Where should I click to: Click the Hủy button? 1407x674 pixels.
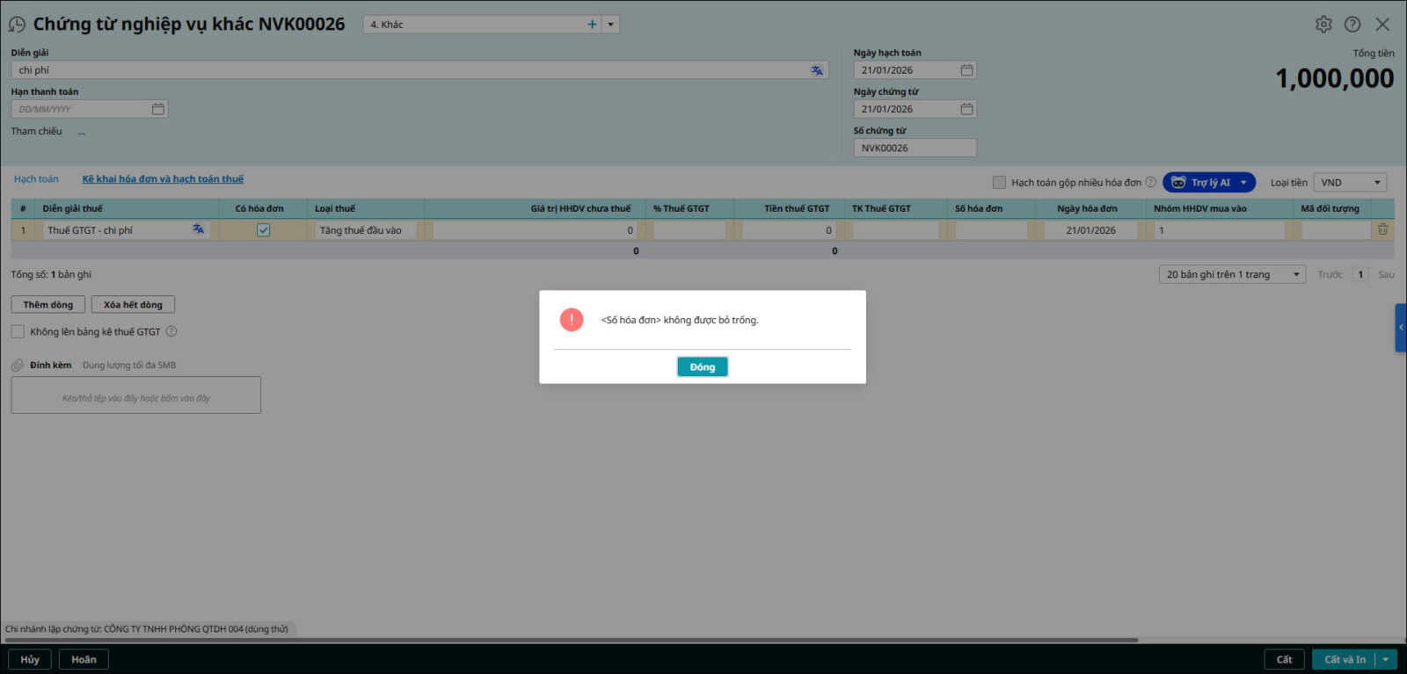click(x=30, y=659)
